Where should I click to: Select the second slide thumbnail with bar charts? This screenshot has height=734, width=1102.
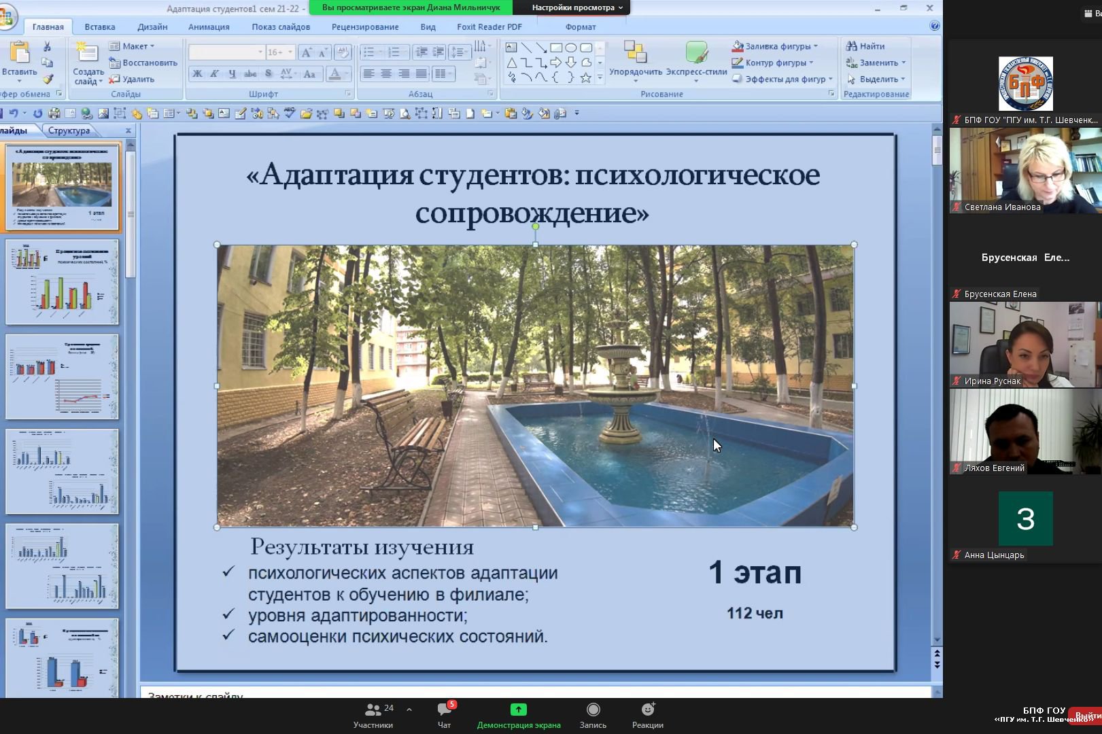(x=62, y=282)
